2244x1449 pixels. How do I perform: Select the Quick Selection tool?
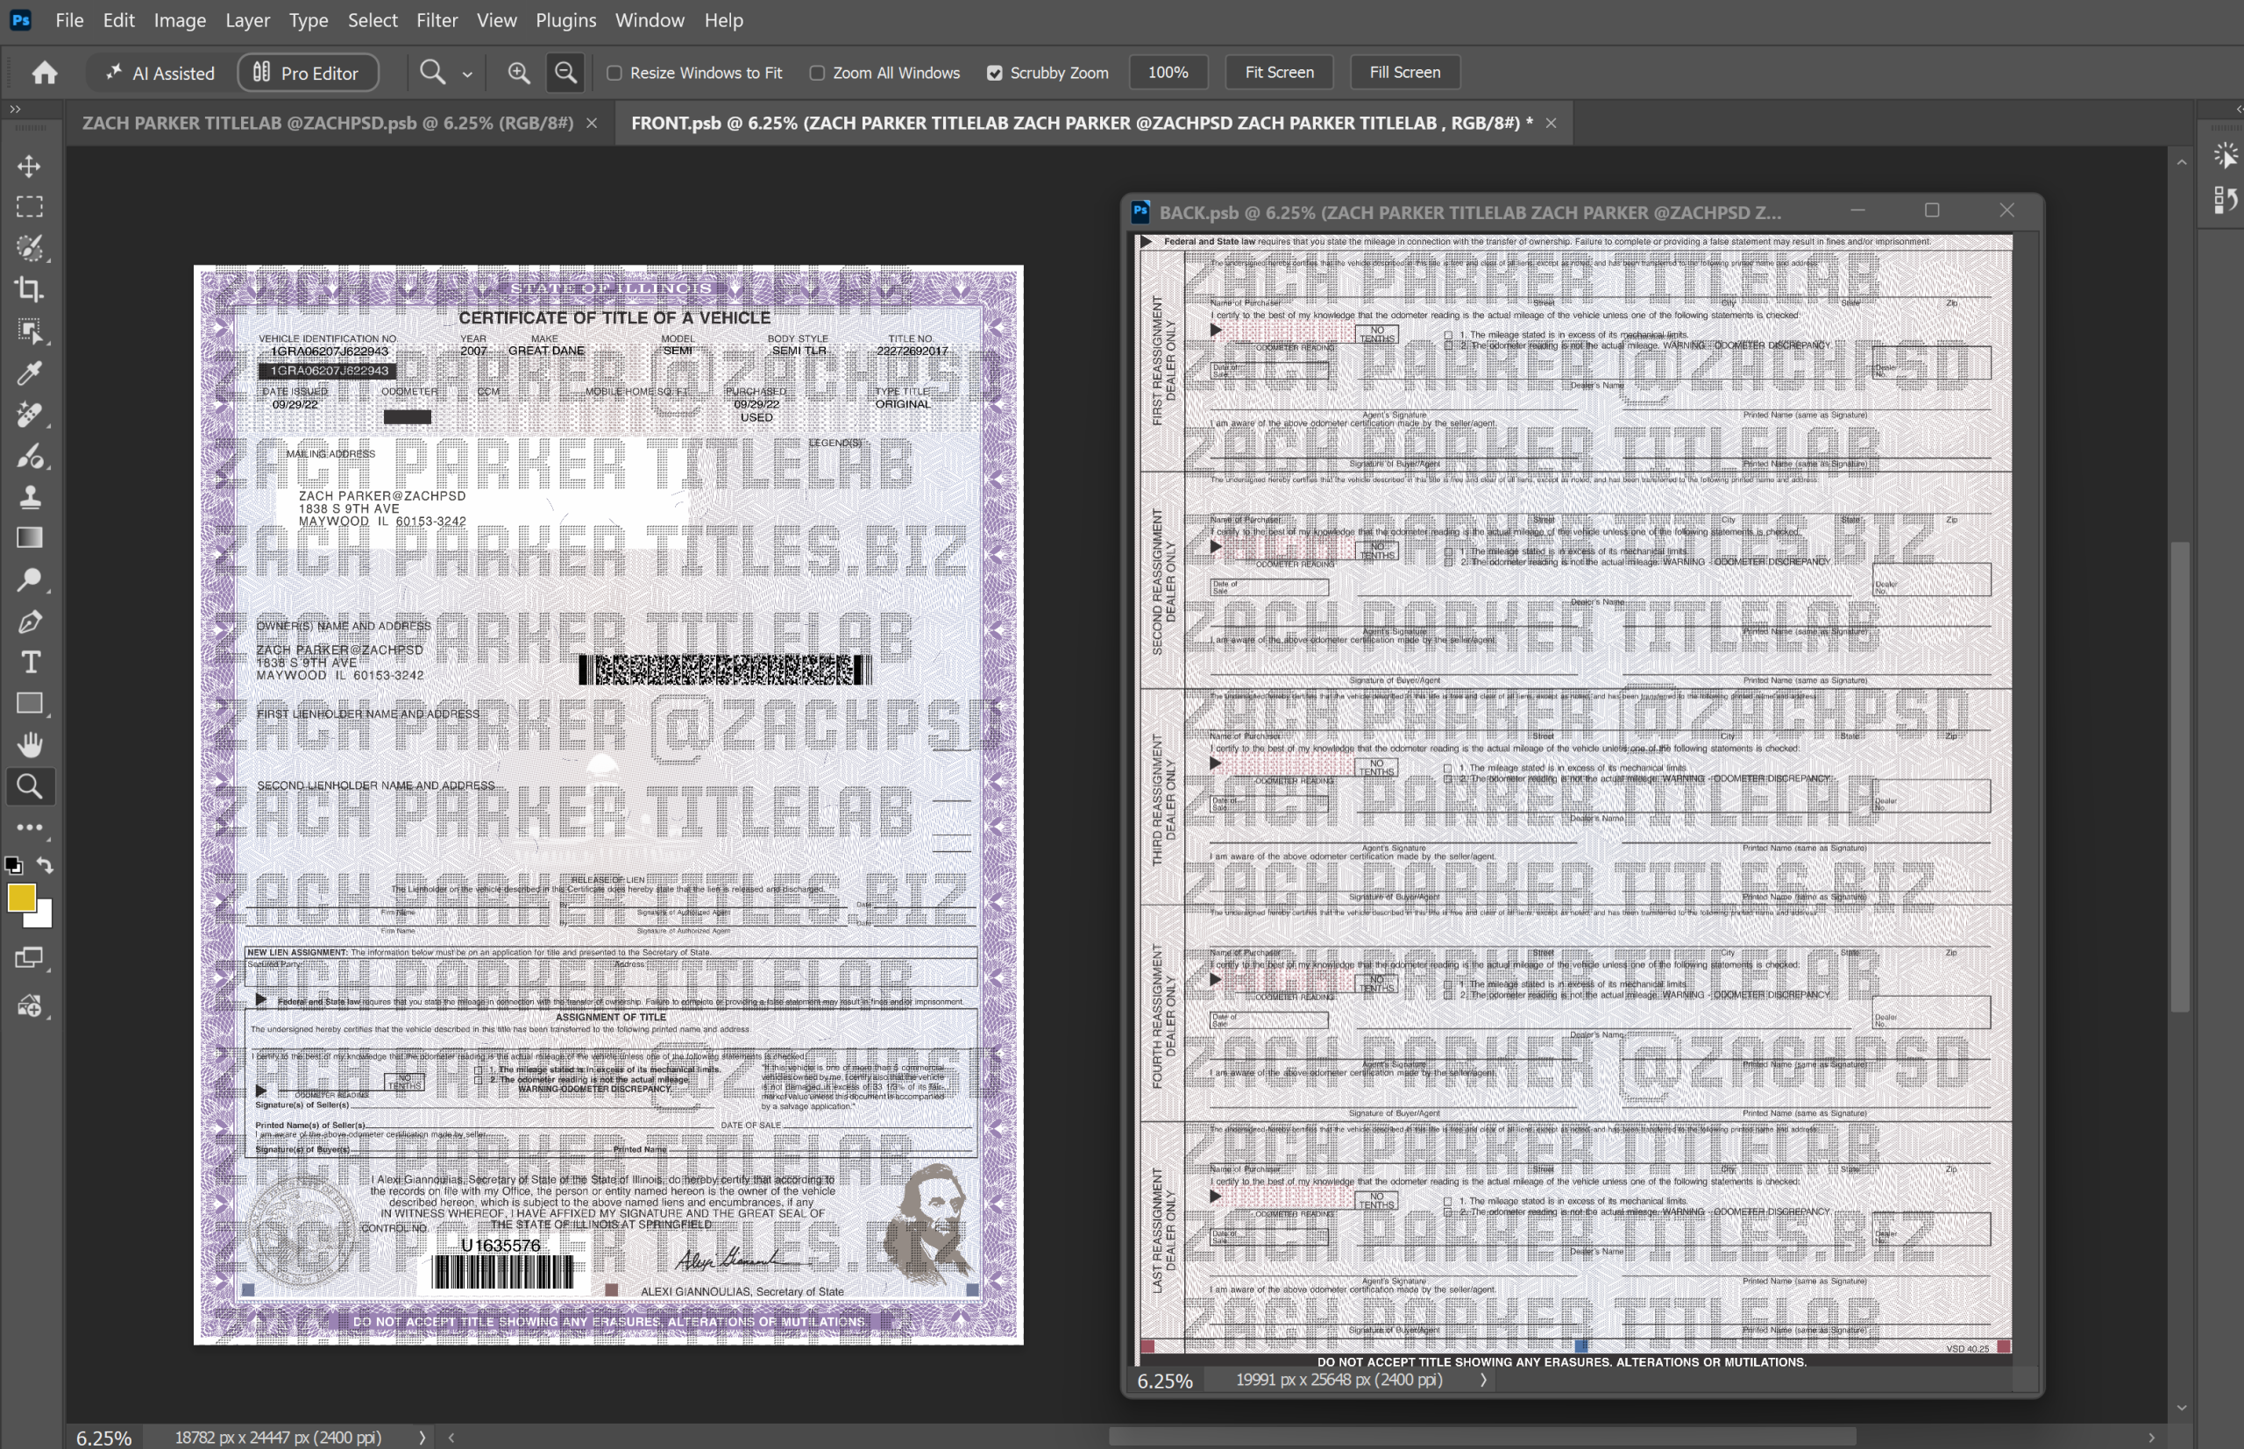click(29, 248)
